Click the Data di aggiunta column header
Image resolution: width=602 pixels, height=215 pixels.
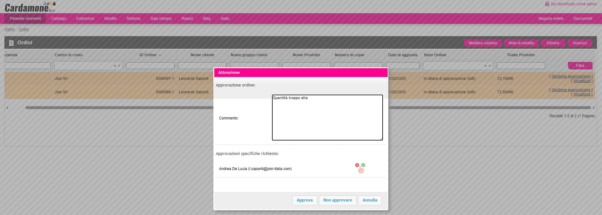(x=403, y=55)
